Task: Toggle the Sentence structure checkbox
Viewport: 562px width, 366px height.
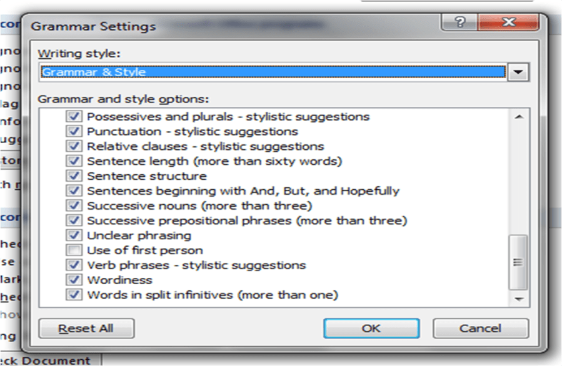Action: [x=74, y=176]
